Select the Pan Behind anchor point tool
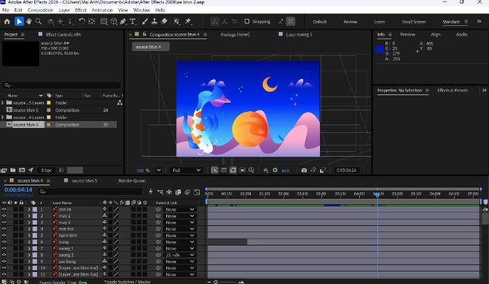Image resolution: width=489 pixels, height=284 pixels. (x=92, y=22)
